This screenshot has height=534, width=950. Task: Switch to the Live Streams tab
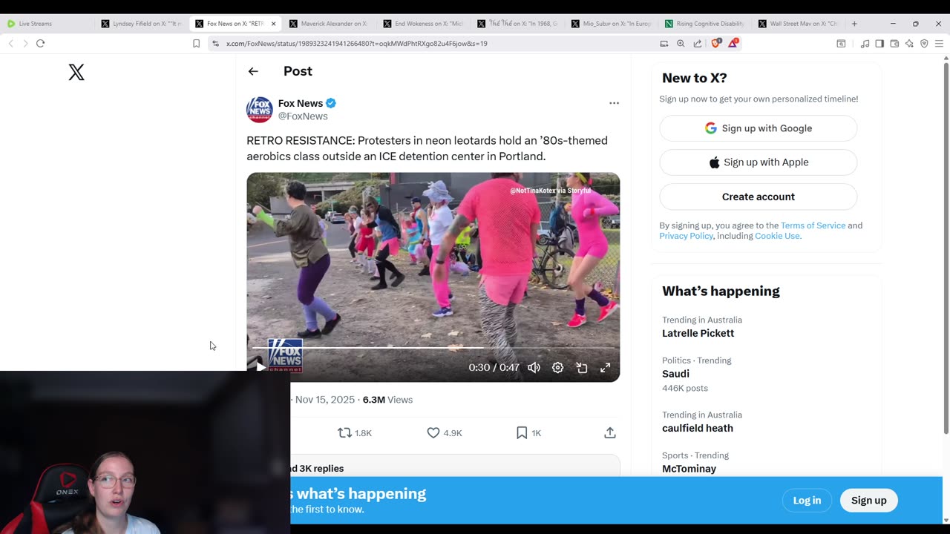[48, 24]
